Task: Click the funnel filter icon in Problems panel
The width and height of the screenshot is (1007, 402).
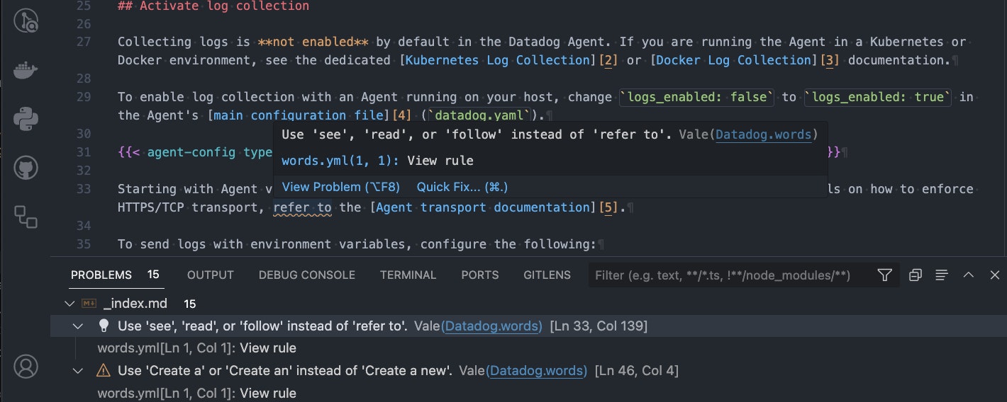Action: tap(884, 275)
